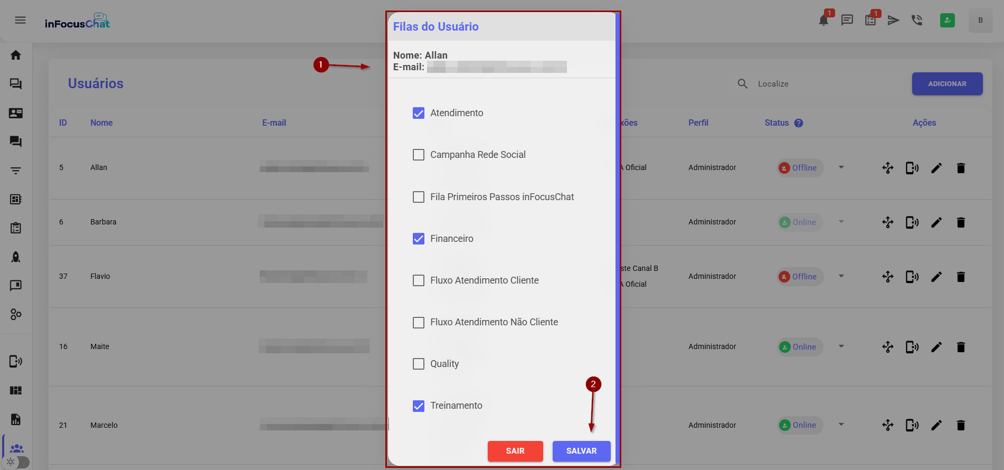This screenshot has width=1004, height=470.
Task: Uncheck the Atendimento queue checkbox
Action: 419,113
